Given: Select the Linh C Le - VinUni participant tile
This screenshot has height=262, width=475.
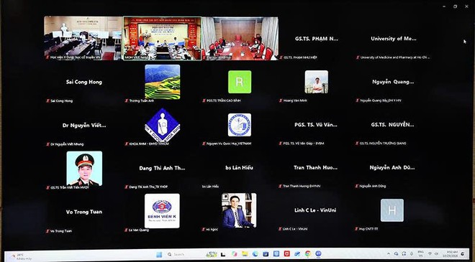Looking at the screenshot, I should 316,210.
